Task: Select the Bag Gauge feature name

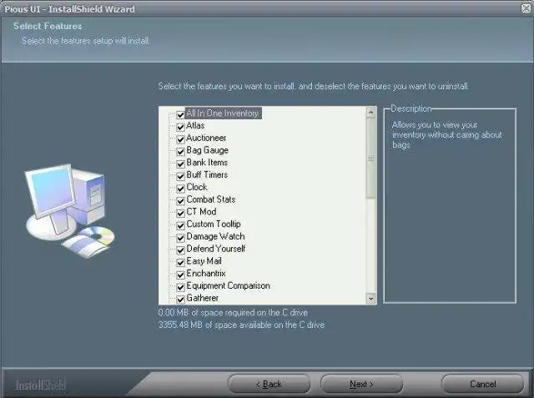Action: [x=208, y=150]
